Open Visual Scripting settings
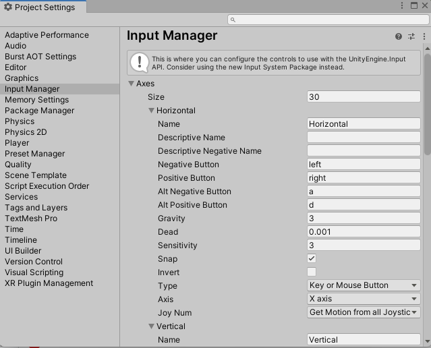 click(x=34, y=272)
